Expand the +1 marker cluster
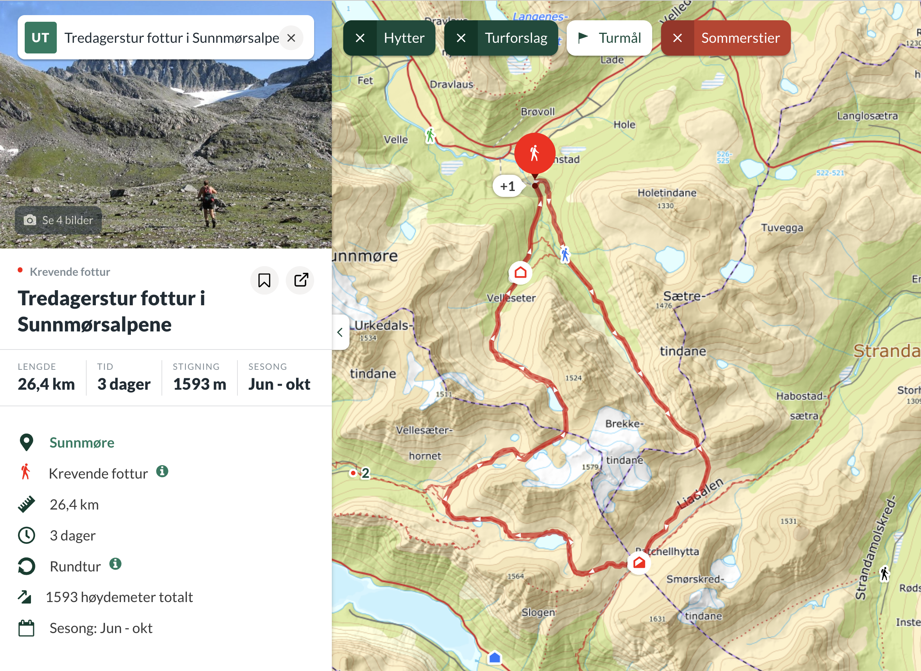 click(507, 187)
